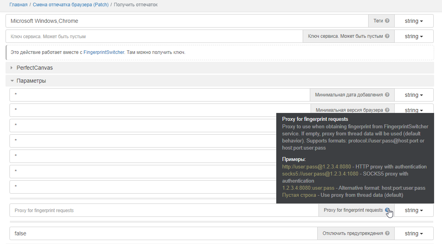Open string dropdown in Proxy for fingerprint row
The image size is (442, 244).
point(414,210)
